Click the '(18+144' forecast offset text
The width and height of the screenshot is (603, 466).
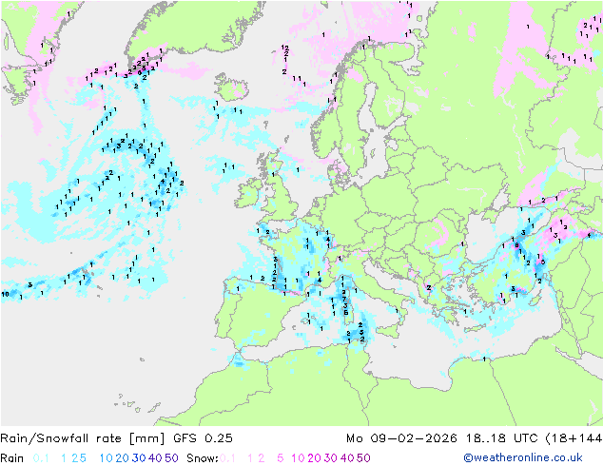pyautogui.click(x=574, y=438)
